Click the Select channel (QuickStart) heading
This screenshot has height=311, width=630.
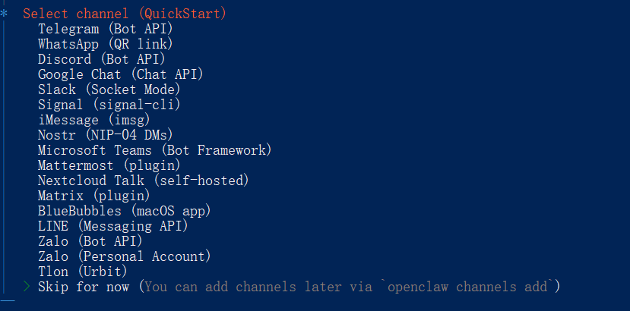point(125,14)
